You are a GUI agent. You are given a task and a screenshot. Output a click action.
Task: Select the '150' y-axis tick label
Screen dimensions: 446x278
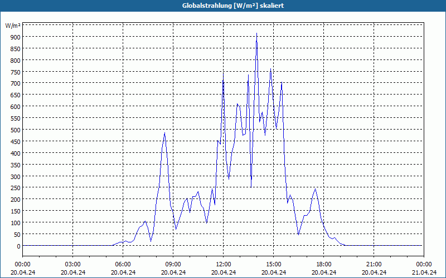(x=16, y=211)
